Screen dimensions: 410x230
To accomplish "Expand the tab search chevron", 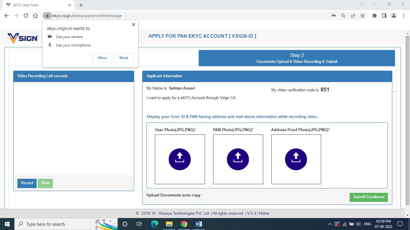I will click(362, 4).
